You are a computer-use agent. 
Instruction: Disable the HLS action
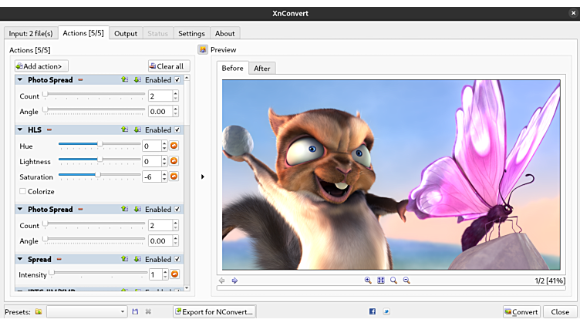(177, 129)
